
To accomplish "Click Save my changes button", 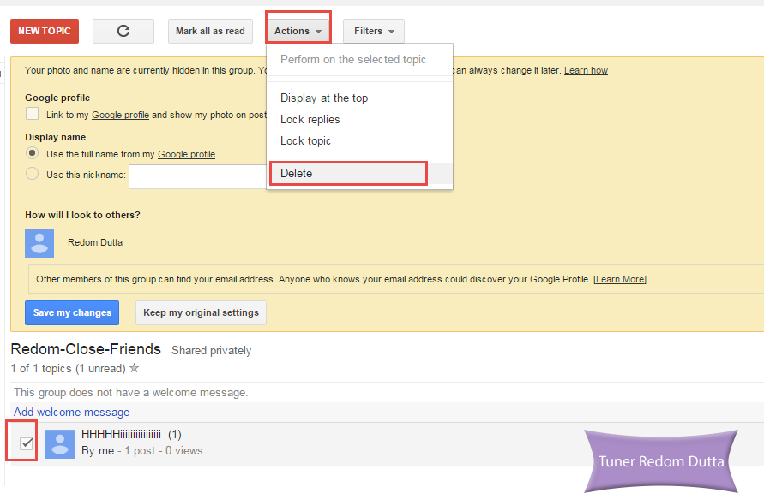I will tap(72, 312).
